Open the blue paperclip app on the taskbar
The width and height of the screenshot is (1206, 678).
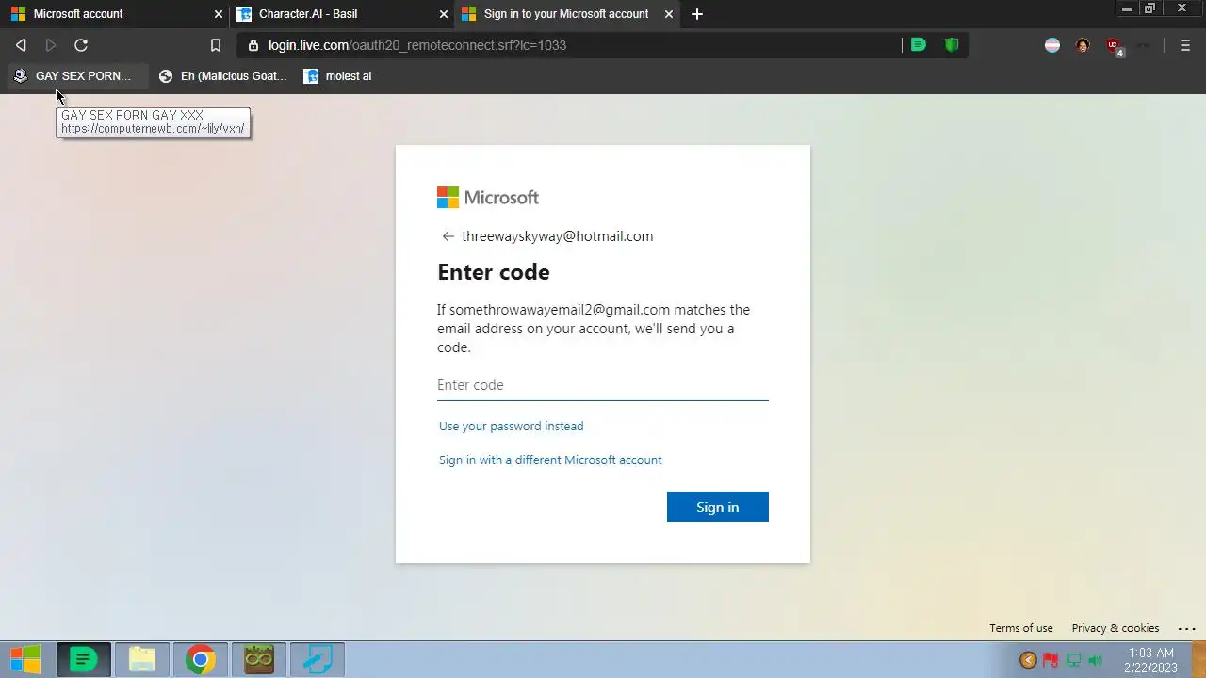318,660
